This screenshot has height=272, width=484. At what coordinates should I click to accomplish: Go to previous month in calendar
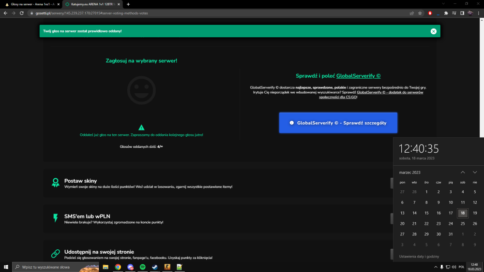(x=463, y=172)
